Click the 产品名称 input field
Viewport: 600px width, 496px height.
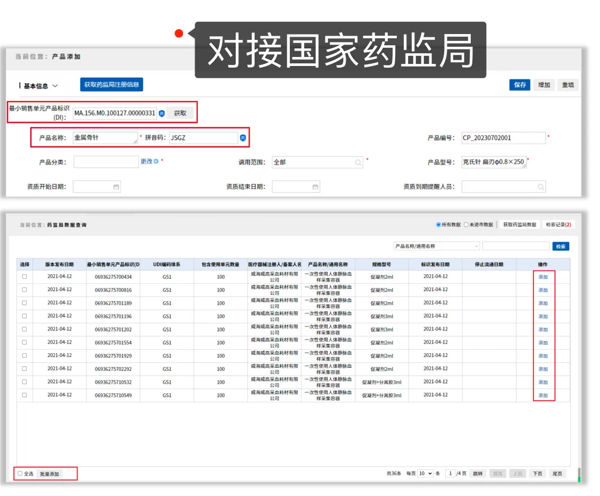[105, 138]
